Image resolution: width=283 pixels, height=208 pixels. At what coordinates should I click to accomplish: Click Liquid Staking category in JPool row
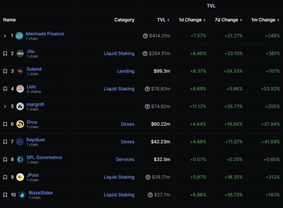click(x=119, y=177)
